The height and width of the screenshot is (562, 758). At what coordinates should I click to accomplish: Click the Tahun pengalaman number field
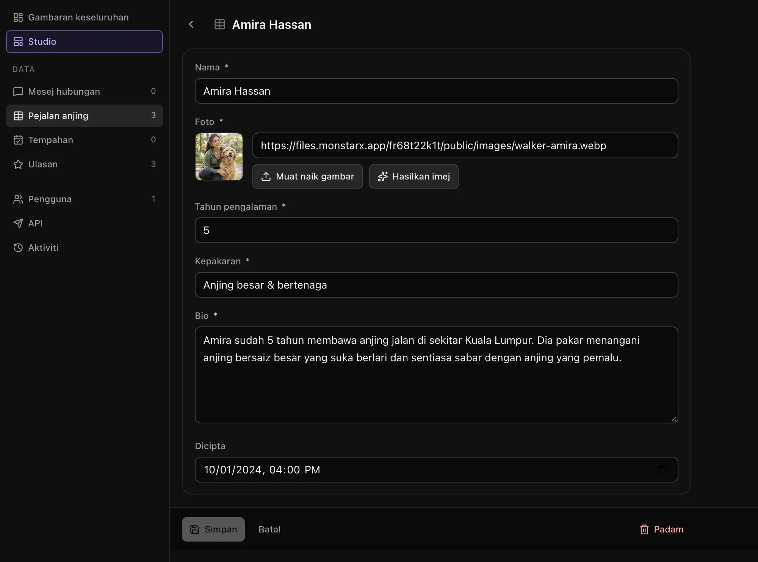click(437, 230)
